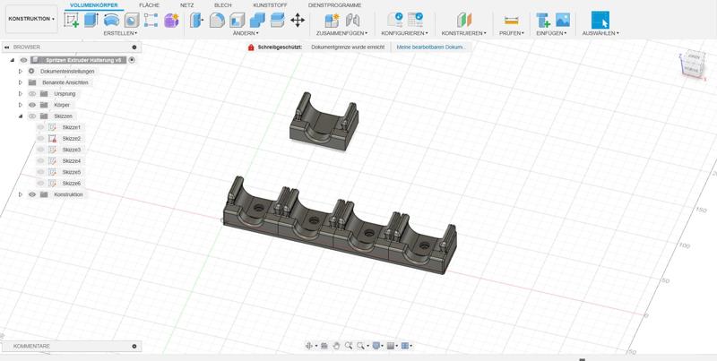Select the Fillet tool icon
This screenshot has height=361, width=717.
pos(217,20)
